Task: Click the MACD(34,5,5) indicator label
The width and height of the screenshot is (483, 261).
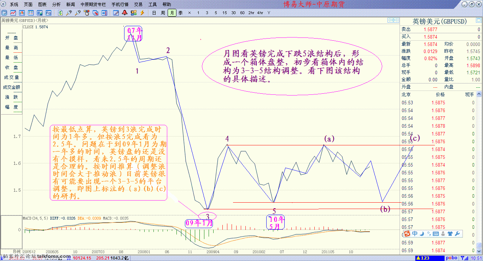Action: [x=35, y=218]
